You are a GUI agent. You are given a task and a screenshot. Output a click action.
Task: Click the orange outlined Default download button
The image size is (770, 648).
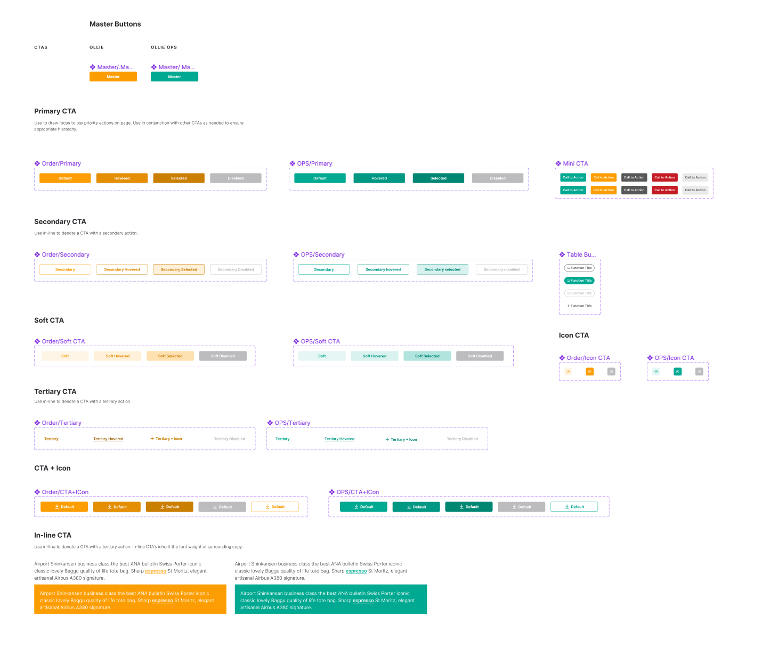(x=275, y=507)
